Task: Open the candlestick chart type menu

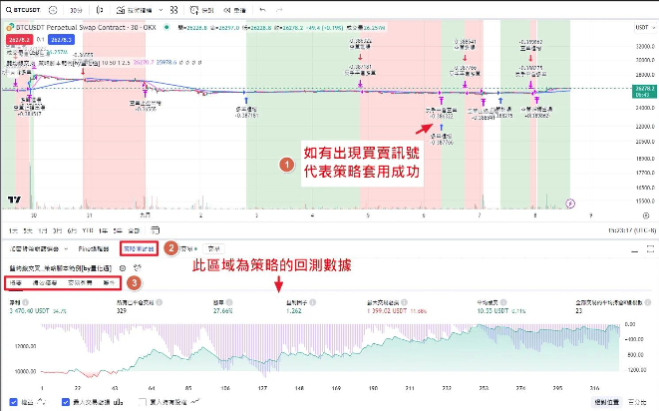Action: [x=100, y=10]
